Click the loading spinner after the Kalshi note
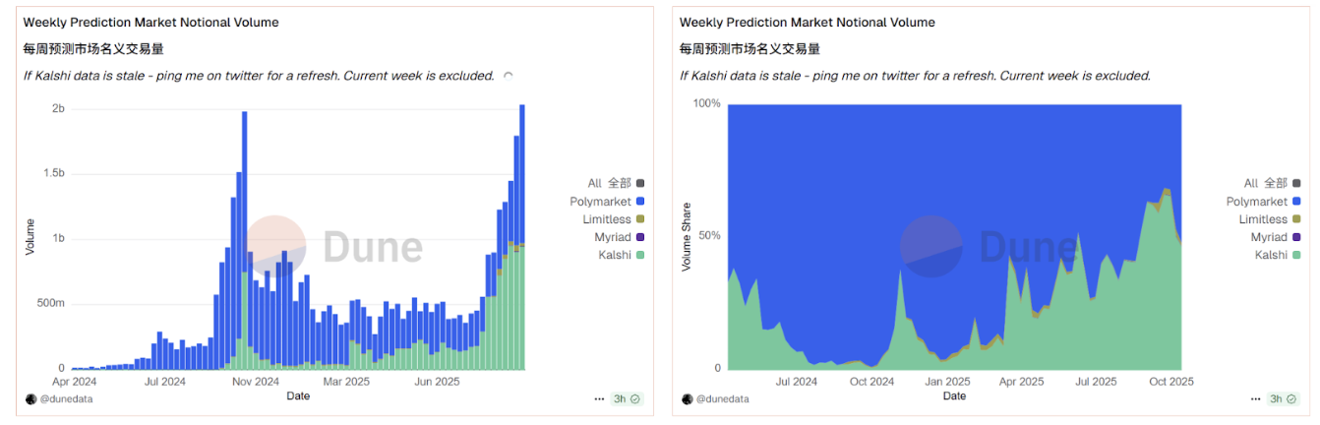 tap(508, 76)
